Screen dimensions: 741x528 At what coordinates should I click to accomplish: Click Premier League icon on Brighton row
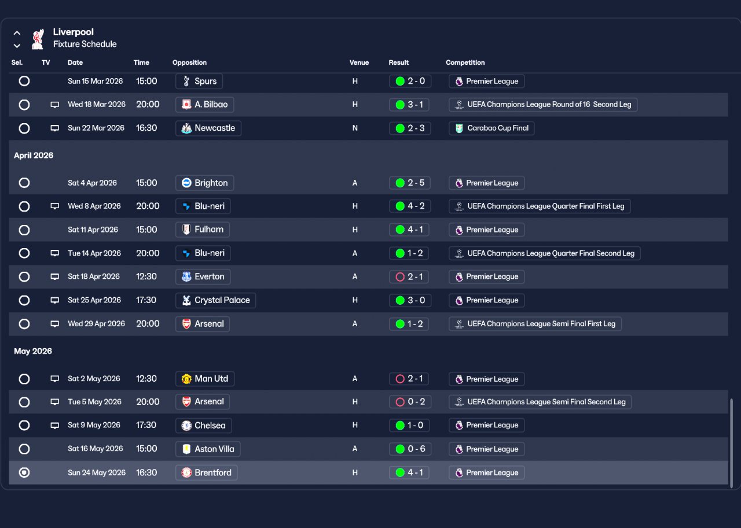pyautogui.click(x=459, y=183)
